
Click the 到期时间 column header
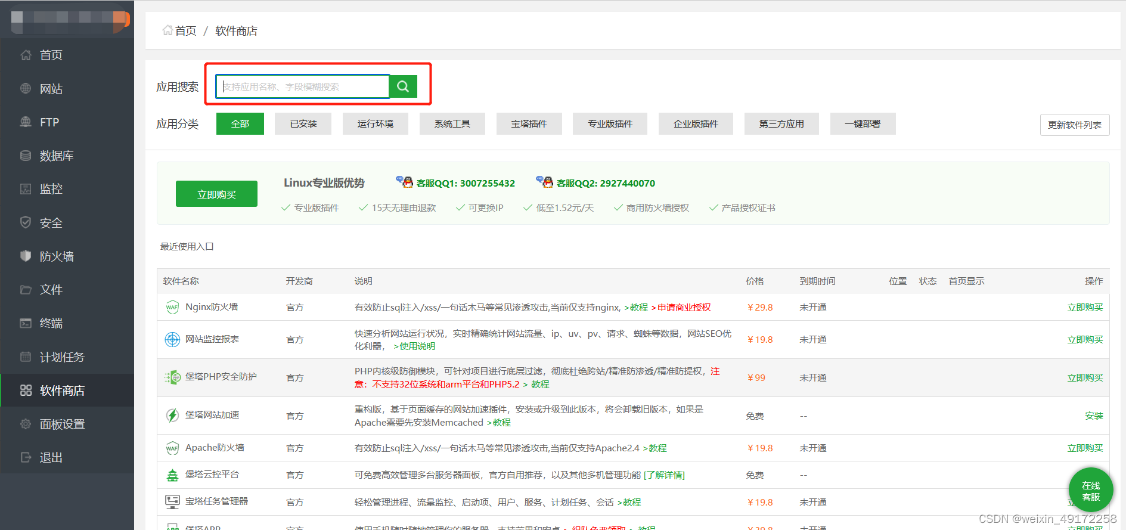[x=817, y=281]
